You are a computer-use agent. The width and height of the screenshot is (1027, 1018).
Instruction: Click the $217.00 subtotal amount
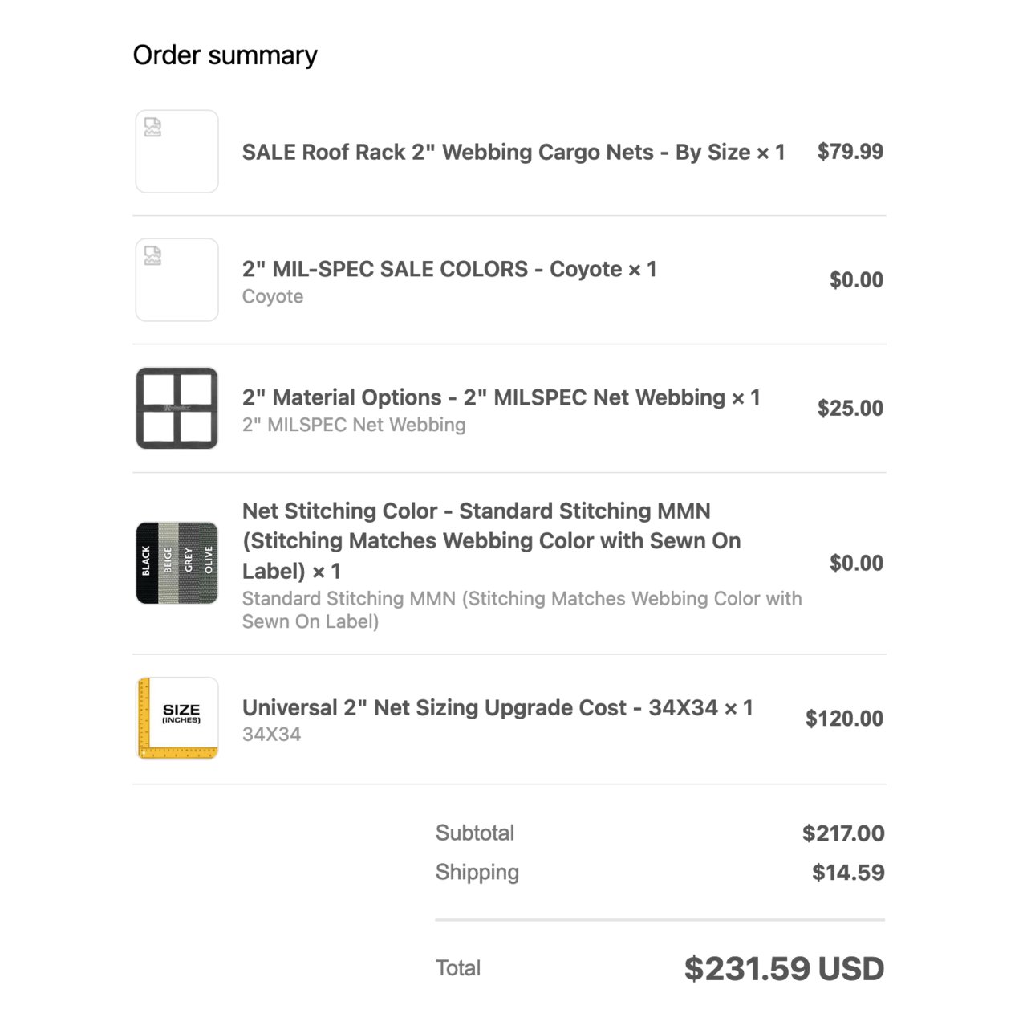pyautogui.click(x=843, y=833)
